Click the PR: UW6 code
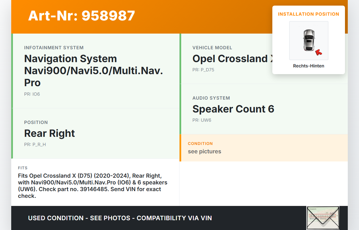 202,120
